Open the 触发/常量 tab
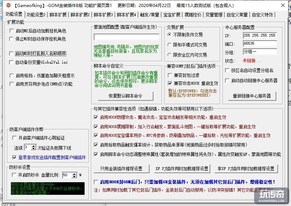 coord(150,15)
